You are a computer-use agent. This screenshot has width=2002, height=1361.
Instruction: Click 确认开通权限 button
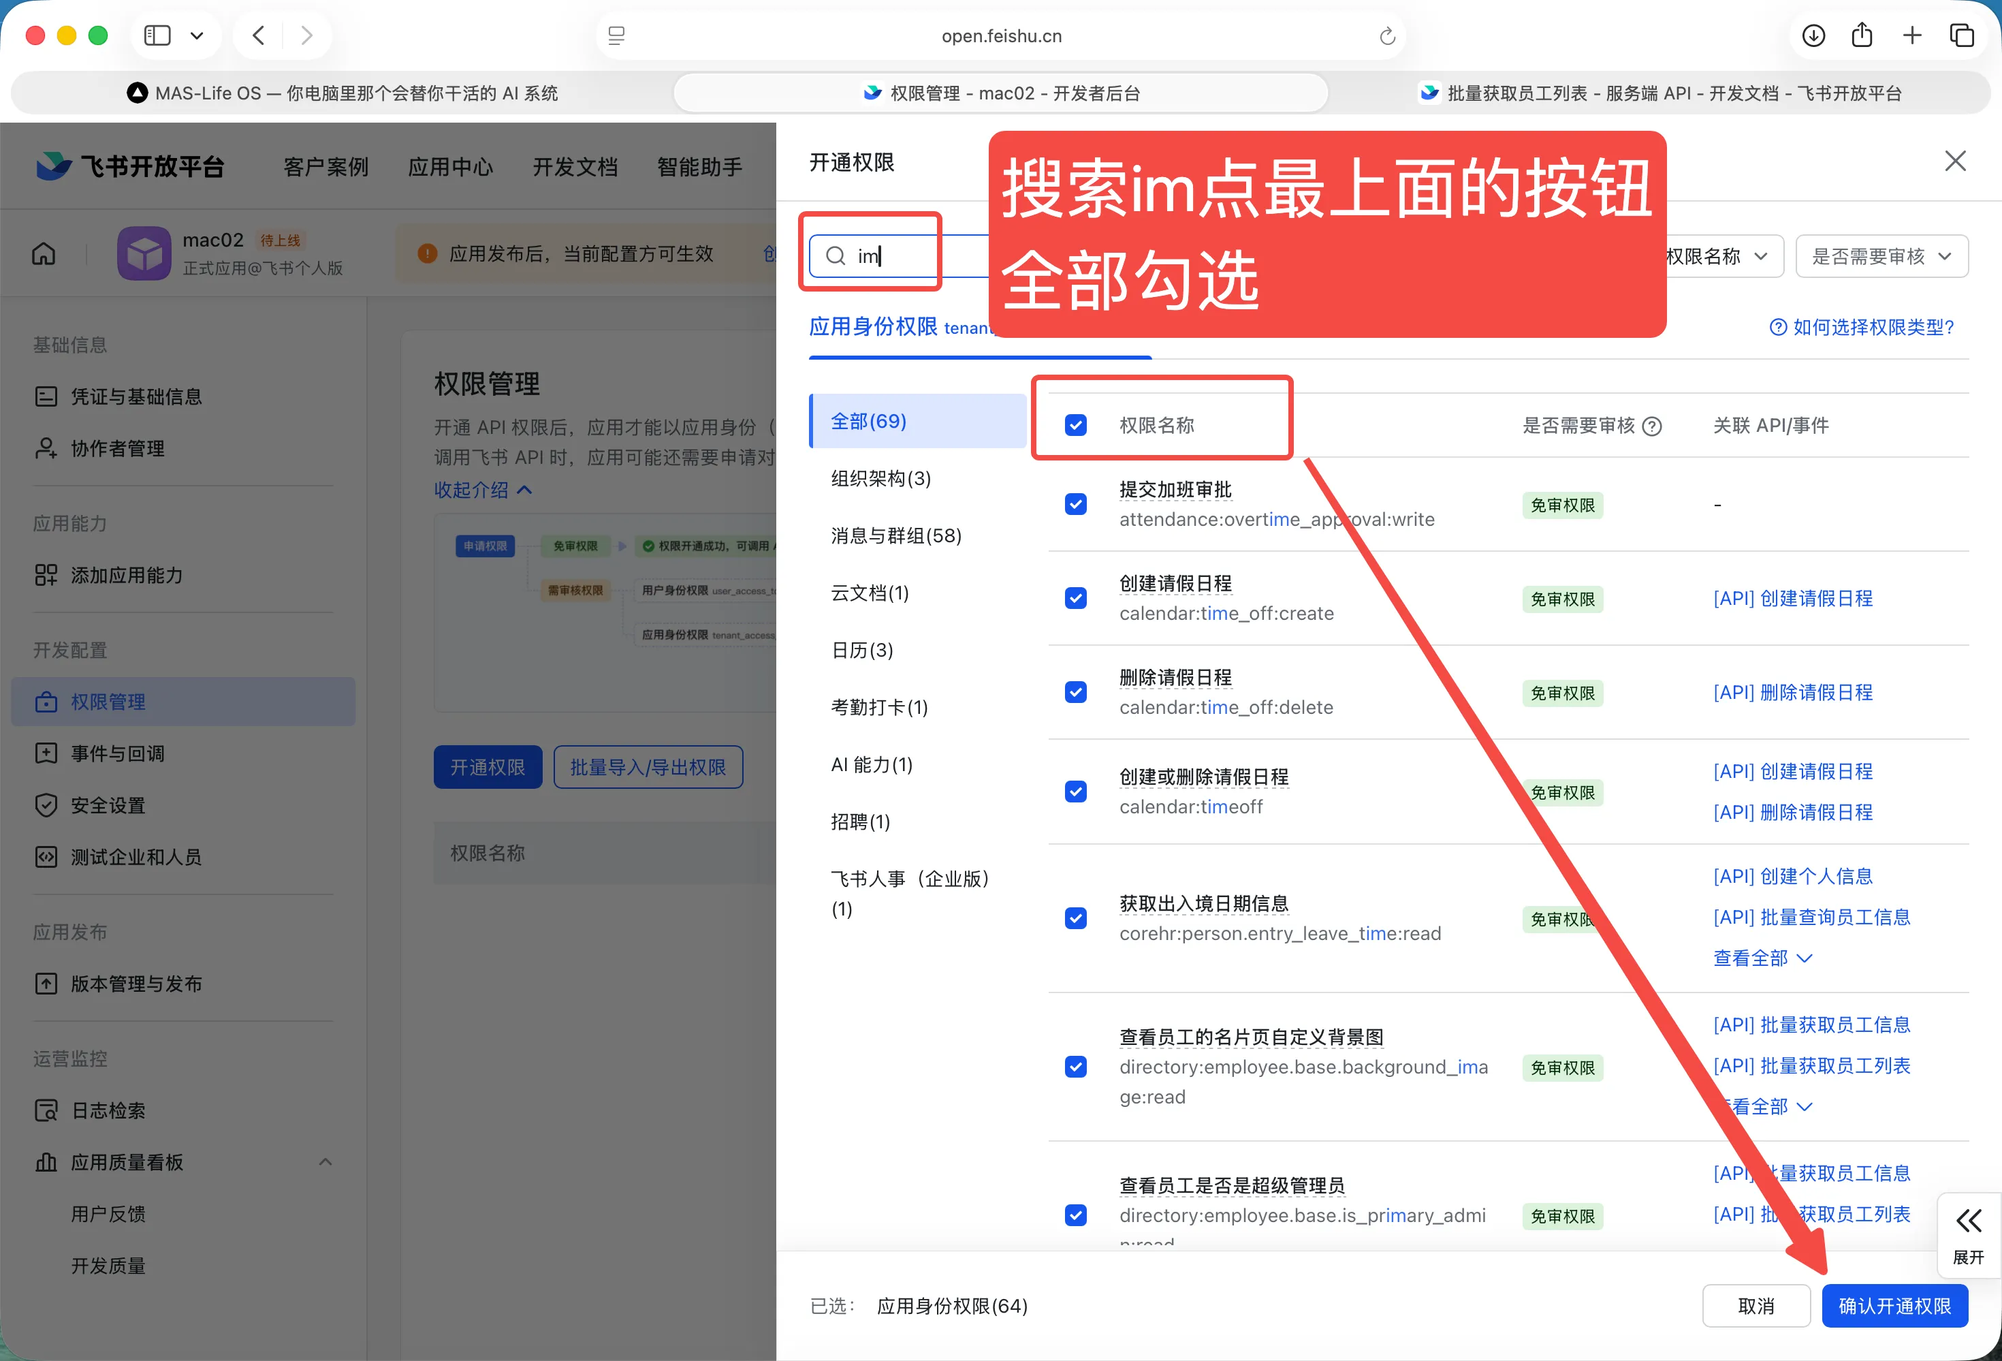click(x=1894, y=1306)
